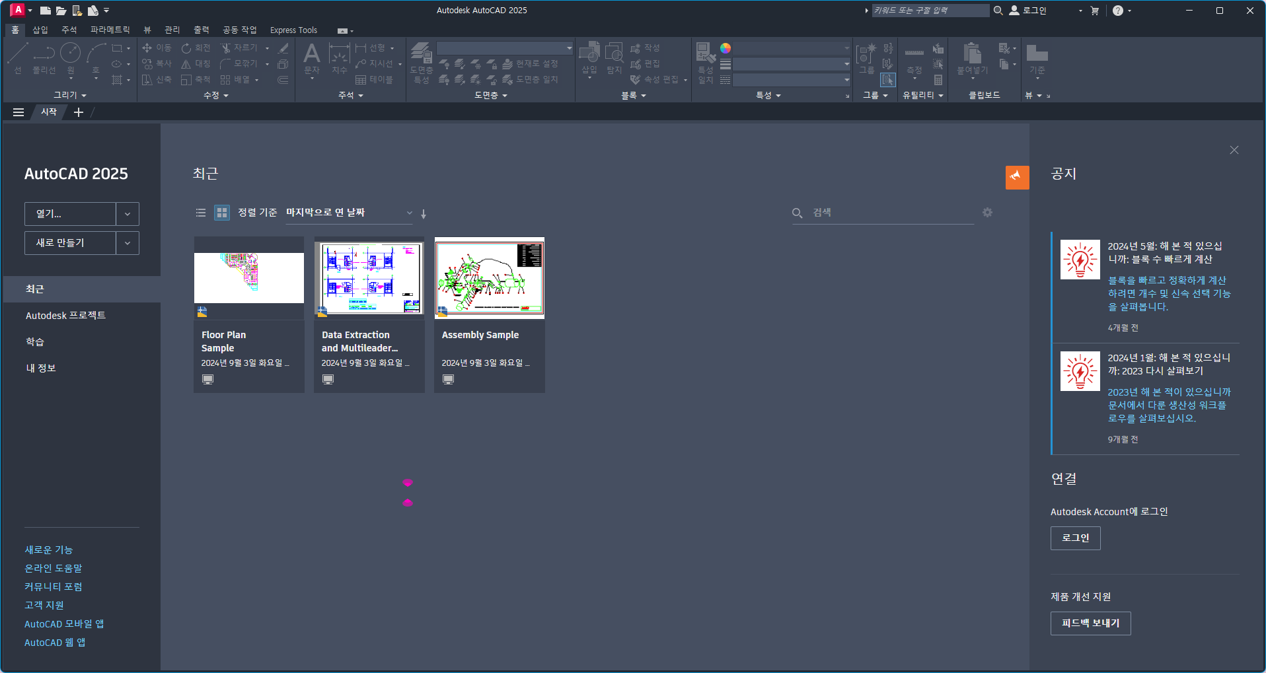The width and height of the screenshot is (1266, 673).
Task: Expand the 도면층 panel flyout
Action: [x=491, y=95]
